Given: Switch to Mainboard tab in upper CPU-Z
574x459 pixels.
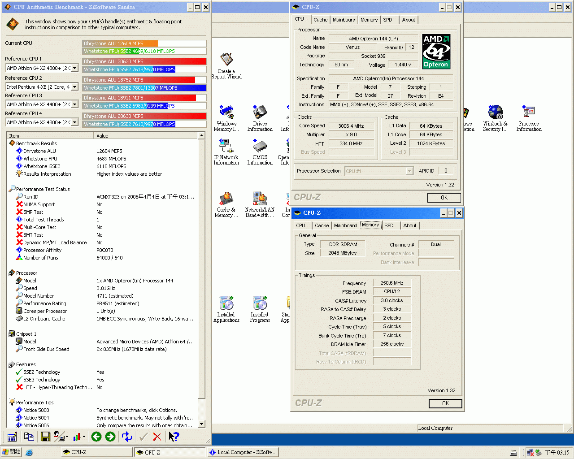Looking at the screenshot, I should [344, 20].
